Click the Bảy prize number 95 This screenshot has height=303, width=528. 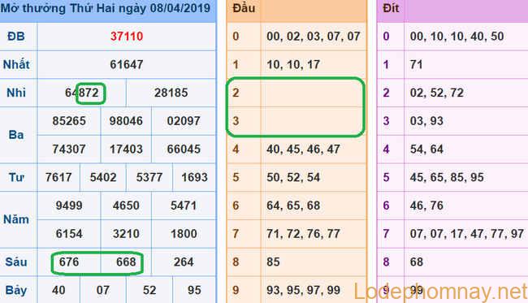coord(194,290)
